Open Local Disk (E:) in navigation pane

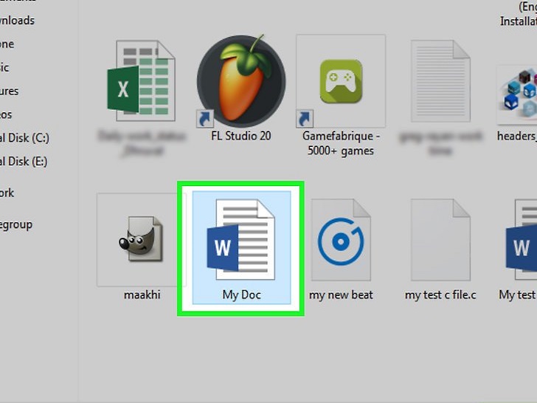point(24,162)
